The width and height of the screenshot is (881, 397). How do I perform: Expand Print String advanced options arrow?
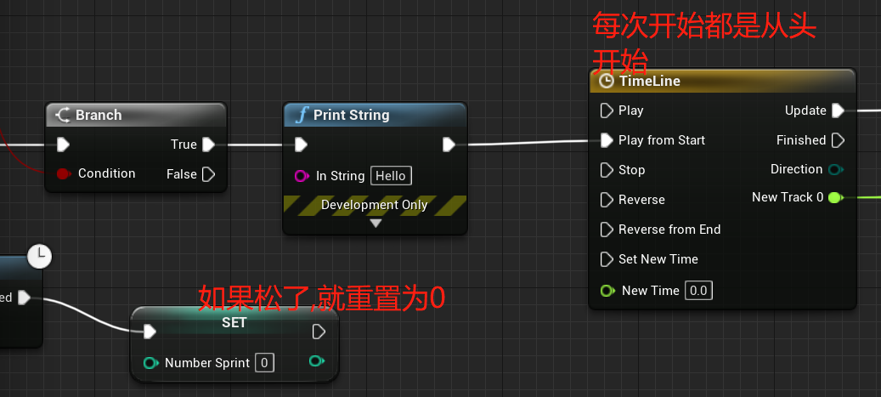(x=376, y=224)
